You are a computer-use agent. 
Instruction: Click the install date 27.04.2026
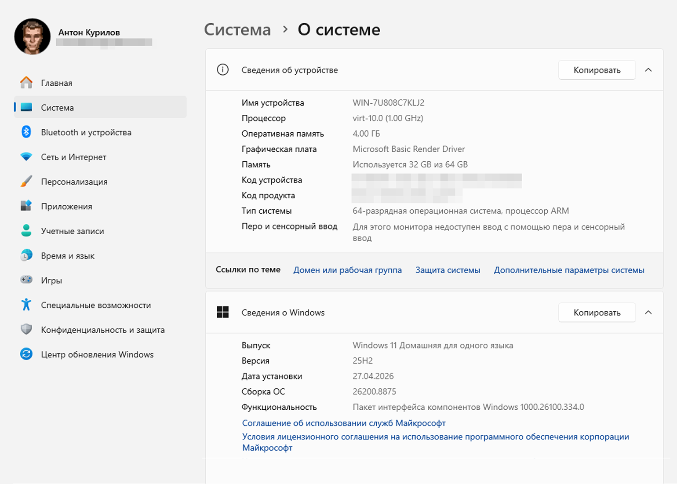pyautogui.click(x=373, y=376)
